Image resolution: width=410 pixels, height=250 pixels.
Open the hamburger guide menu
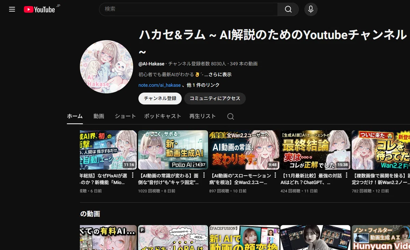point(12,9)
